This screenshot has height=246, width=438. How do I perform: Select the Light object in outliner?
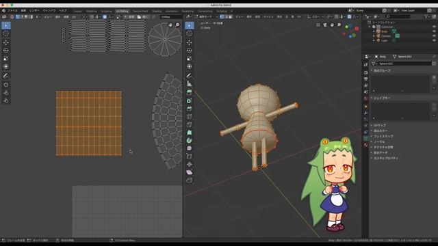click(x=385, y=40)
